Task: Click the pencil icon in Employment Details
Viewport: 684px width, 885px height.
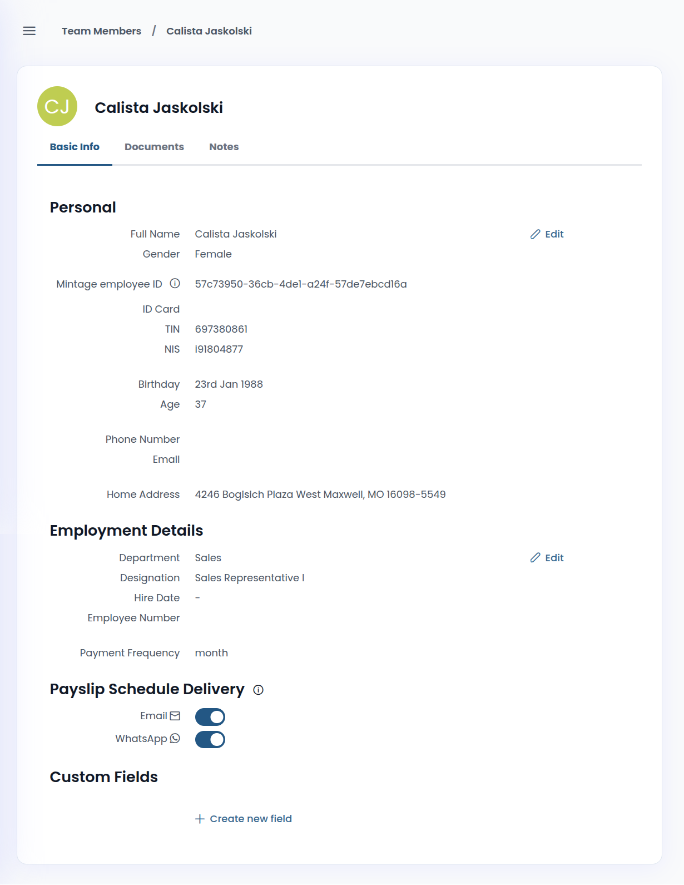Action: point(535,557)
